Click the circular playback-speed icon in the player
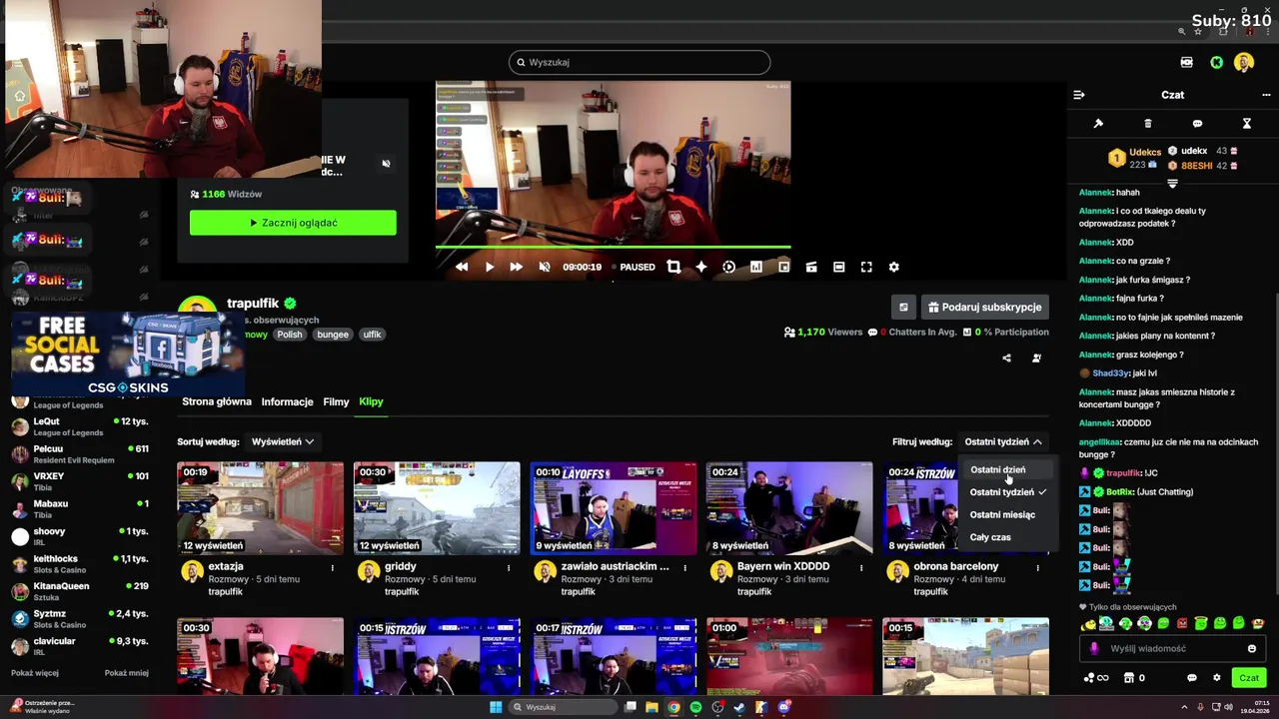Viewport: 1279px width, 719px height. point(728,267)
